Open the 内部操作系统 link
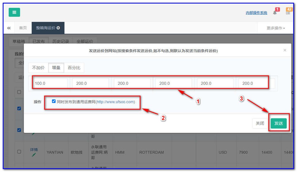297x172 pixels. click(x=256, y=13)
